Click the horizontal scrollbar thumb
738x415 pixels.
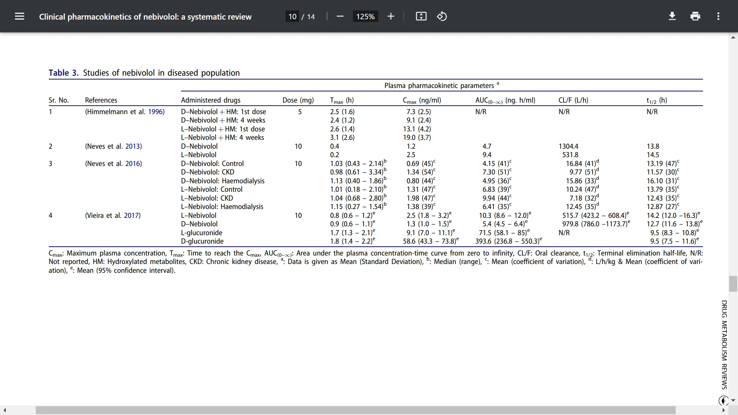click(x=356, y=410)
